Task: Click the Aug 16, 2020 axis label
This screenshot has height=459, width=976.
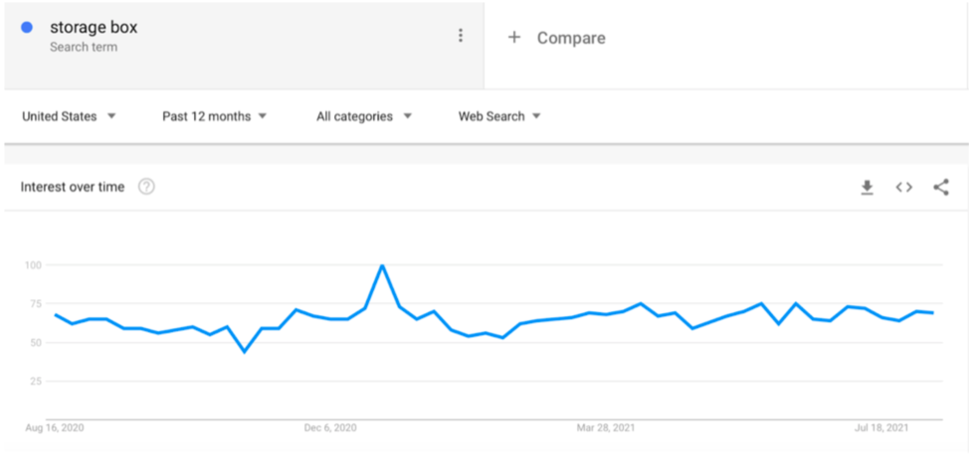Action: click(55, 428)
